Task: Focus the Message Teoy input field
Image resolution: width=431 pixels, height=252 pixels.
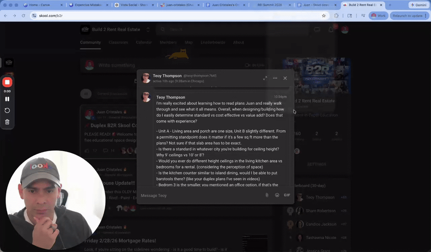Action: tap(201, 195)
